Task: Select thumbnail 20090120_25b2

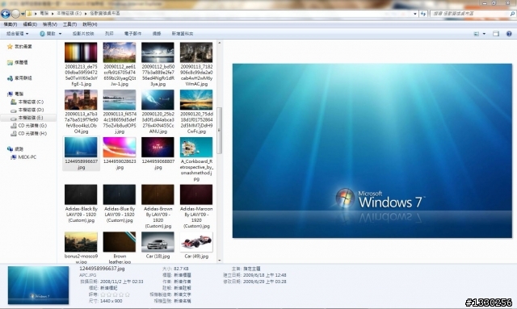Action: pos(158,100)
